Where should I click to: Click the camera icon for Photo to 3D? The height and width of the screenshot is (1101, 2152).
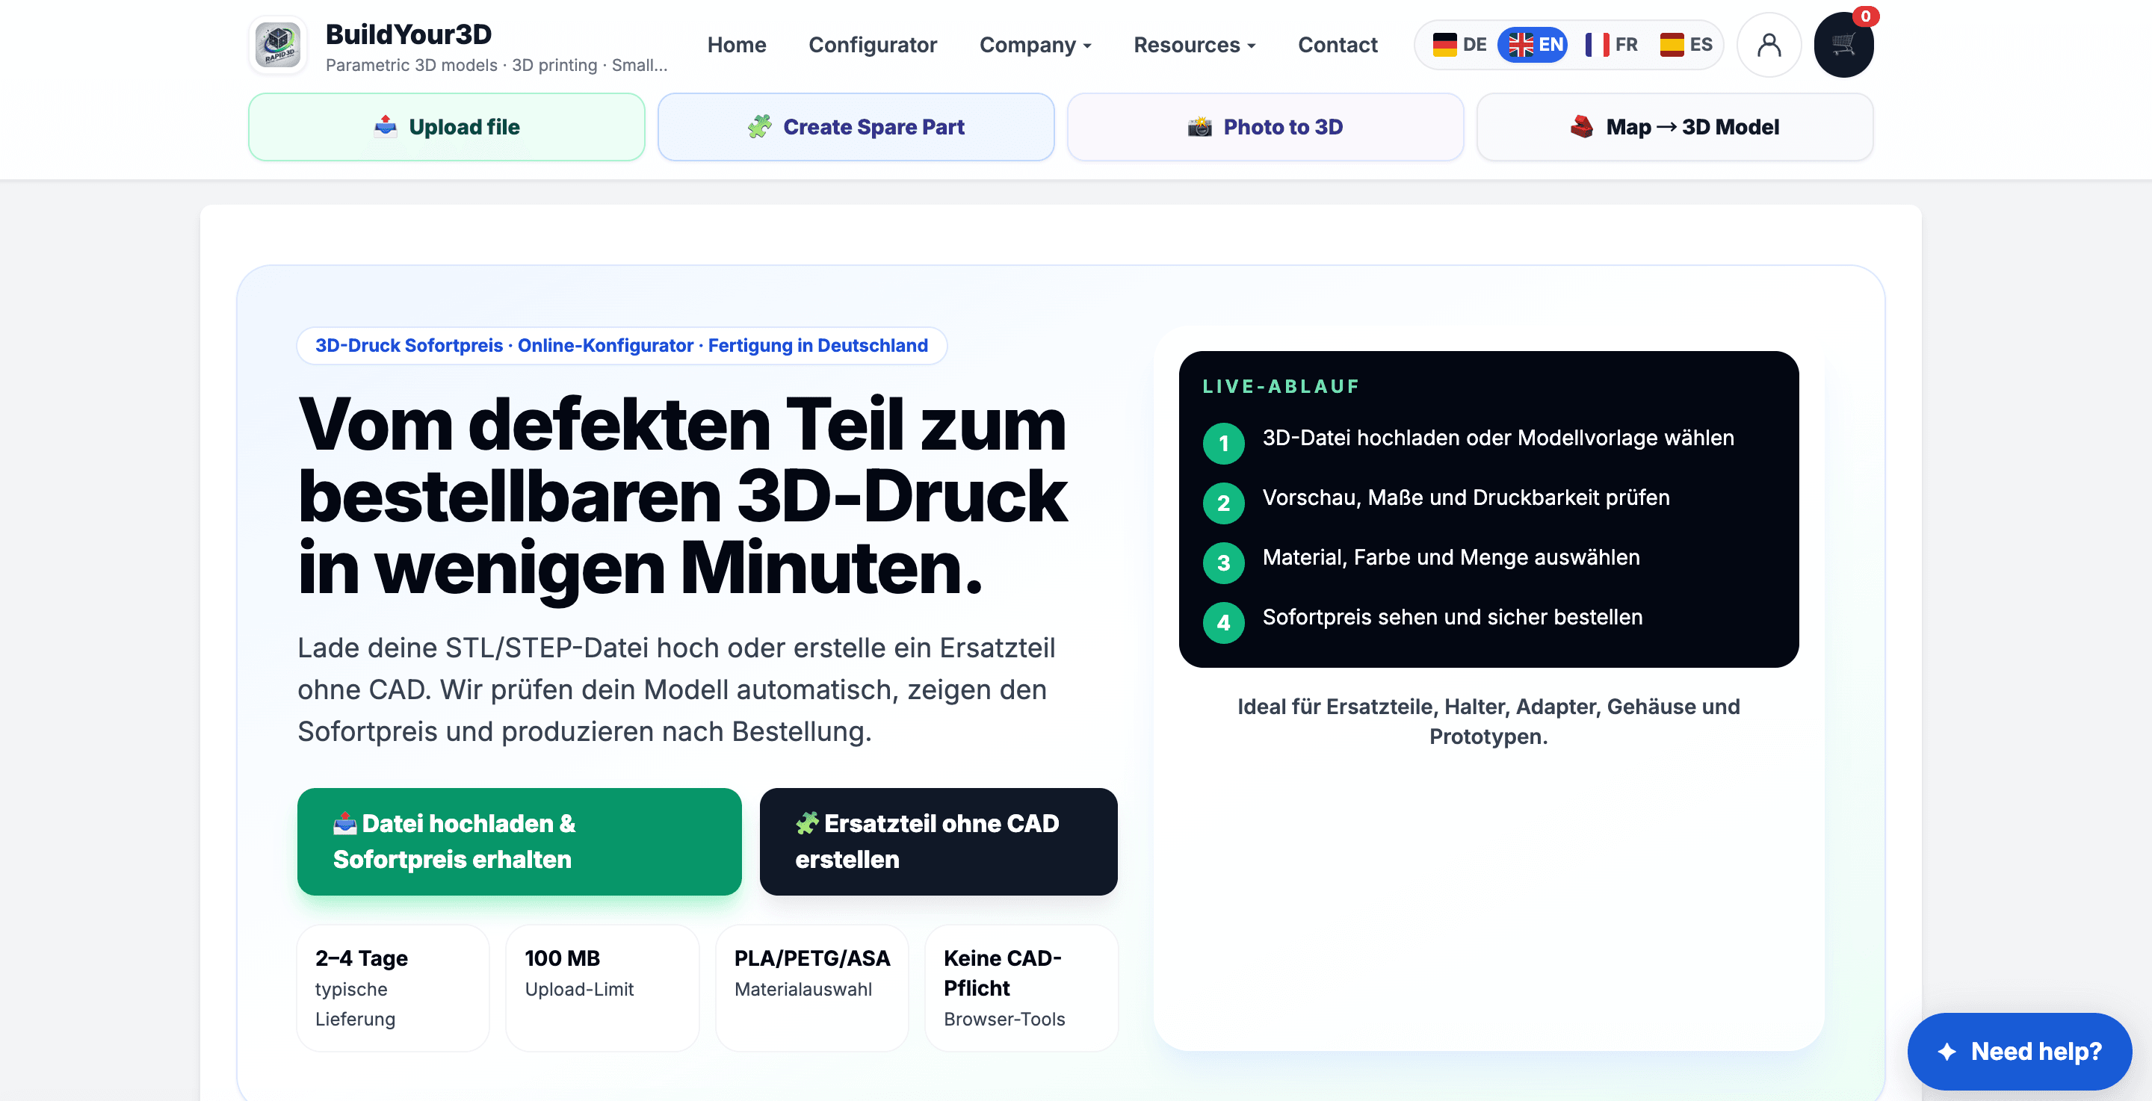click(1199, 126)
